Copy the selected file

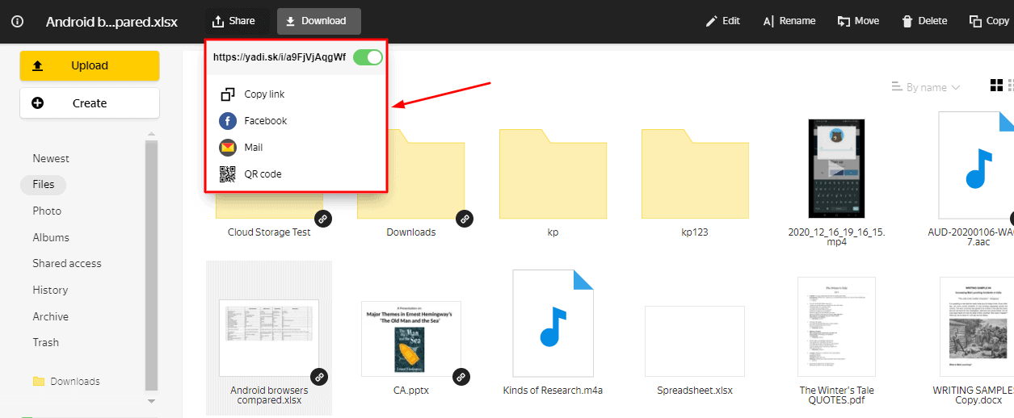(988, 21)
